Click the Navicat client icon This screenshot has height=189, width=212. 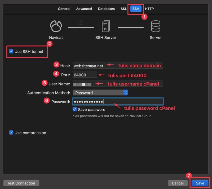coord(56,26)
